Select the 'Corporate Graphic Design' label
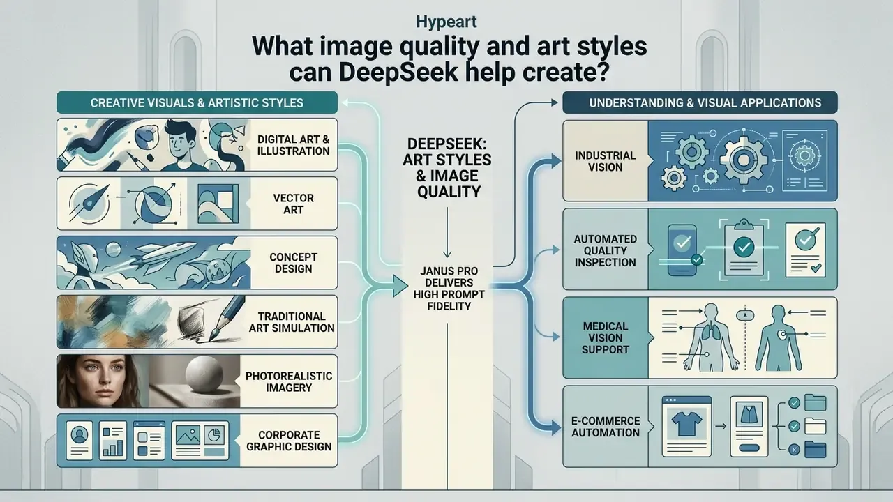 pyautogui.click(x=290, y=441)
